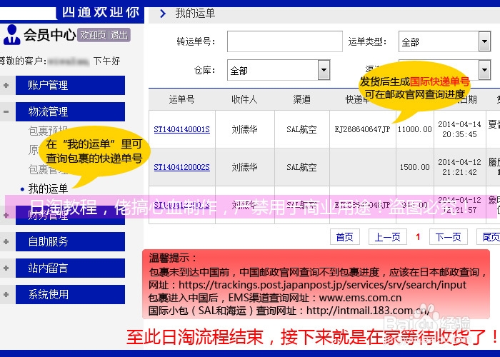Collapse 物流管理 minus icon
500x357 pixels.
click(6, 111)
